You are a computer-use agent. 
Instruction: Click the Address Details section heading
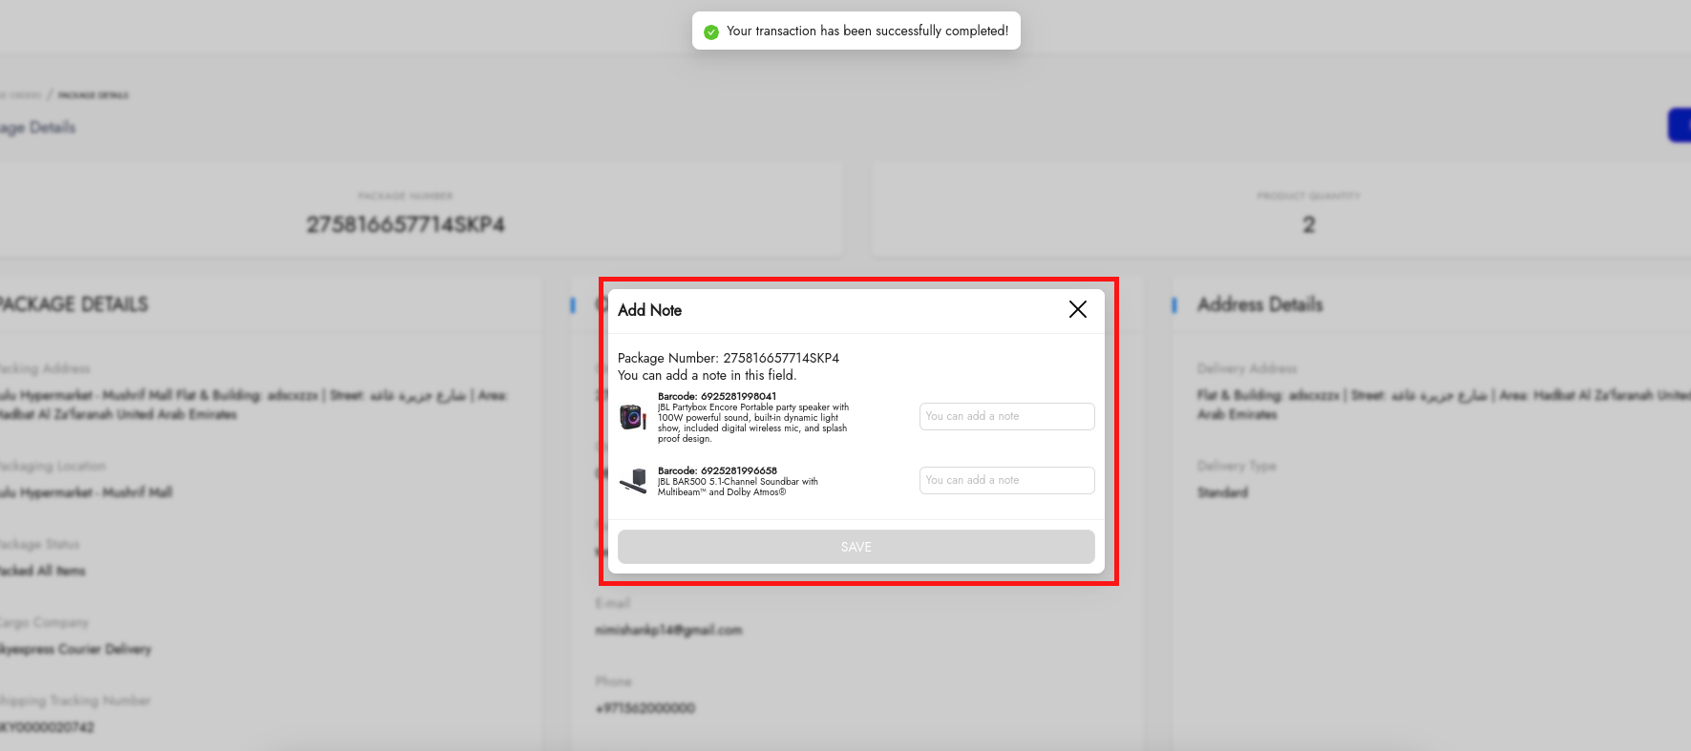coord(1259,304)
